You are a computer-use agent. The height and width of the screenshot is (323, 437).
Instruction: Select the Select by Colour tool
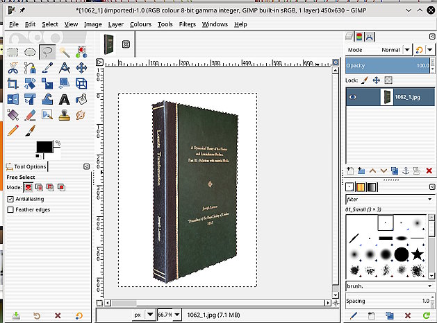(81, 52)
